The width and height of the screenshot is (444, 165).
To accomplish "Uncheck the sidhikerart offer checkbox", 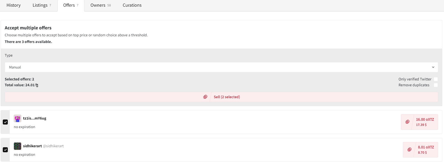I will pyautogui.click(x=5, y=150).
